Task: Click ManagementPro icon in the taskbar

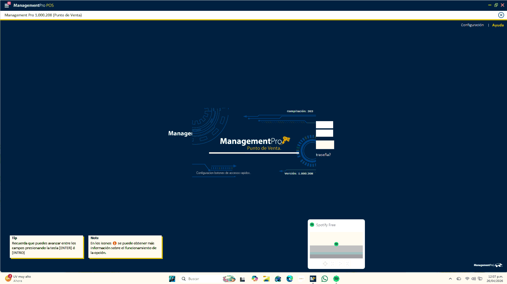Action: [313, 279]
